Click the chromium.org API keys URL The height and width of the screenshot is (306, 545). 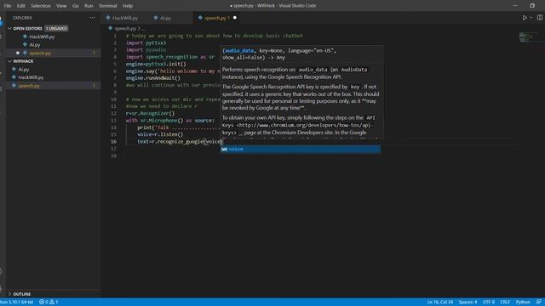297,128
